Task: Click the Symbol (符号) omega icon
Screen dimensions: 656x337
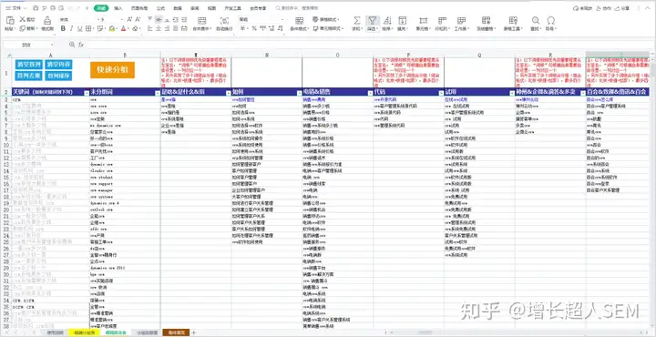Action: (x=551, y=20)
